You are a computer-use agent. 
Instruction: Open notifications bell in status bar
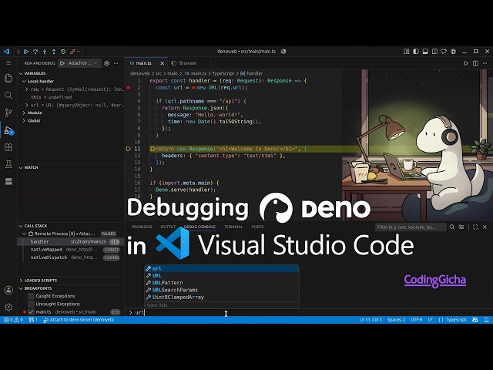click(x=486, y=320)
